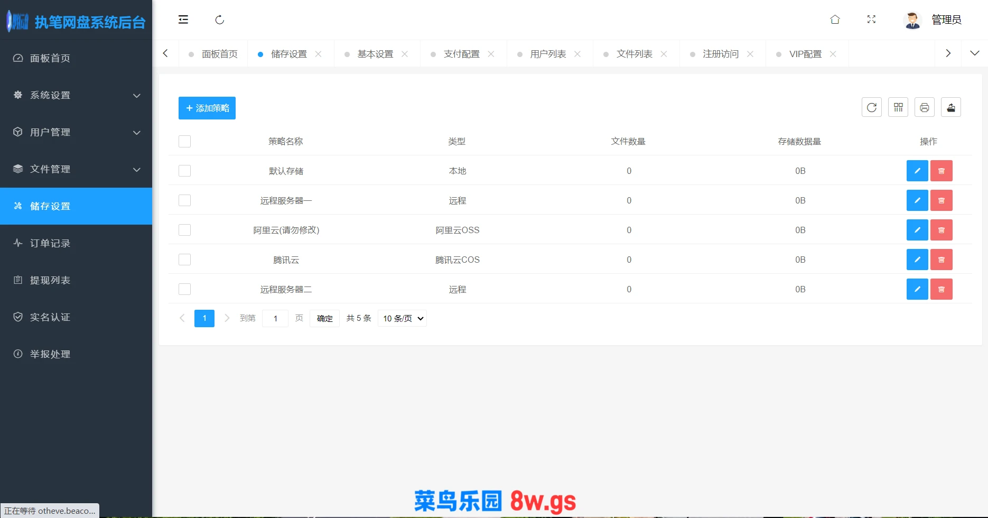Click the 添加策略 button
The height and width of the screenshot is (518, 988).
(x=207, y=108)
